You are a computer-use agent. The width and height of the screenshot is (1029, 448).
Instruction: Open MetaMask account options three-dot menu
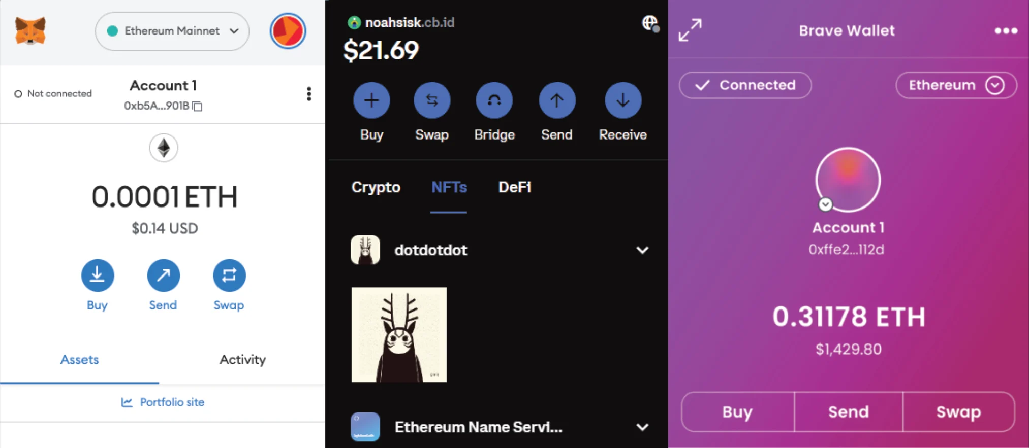point(309,94)
